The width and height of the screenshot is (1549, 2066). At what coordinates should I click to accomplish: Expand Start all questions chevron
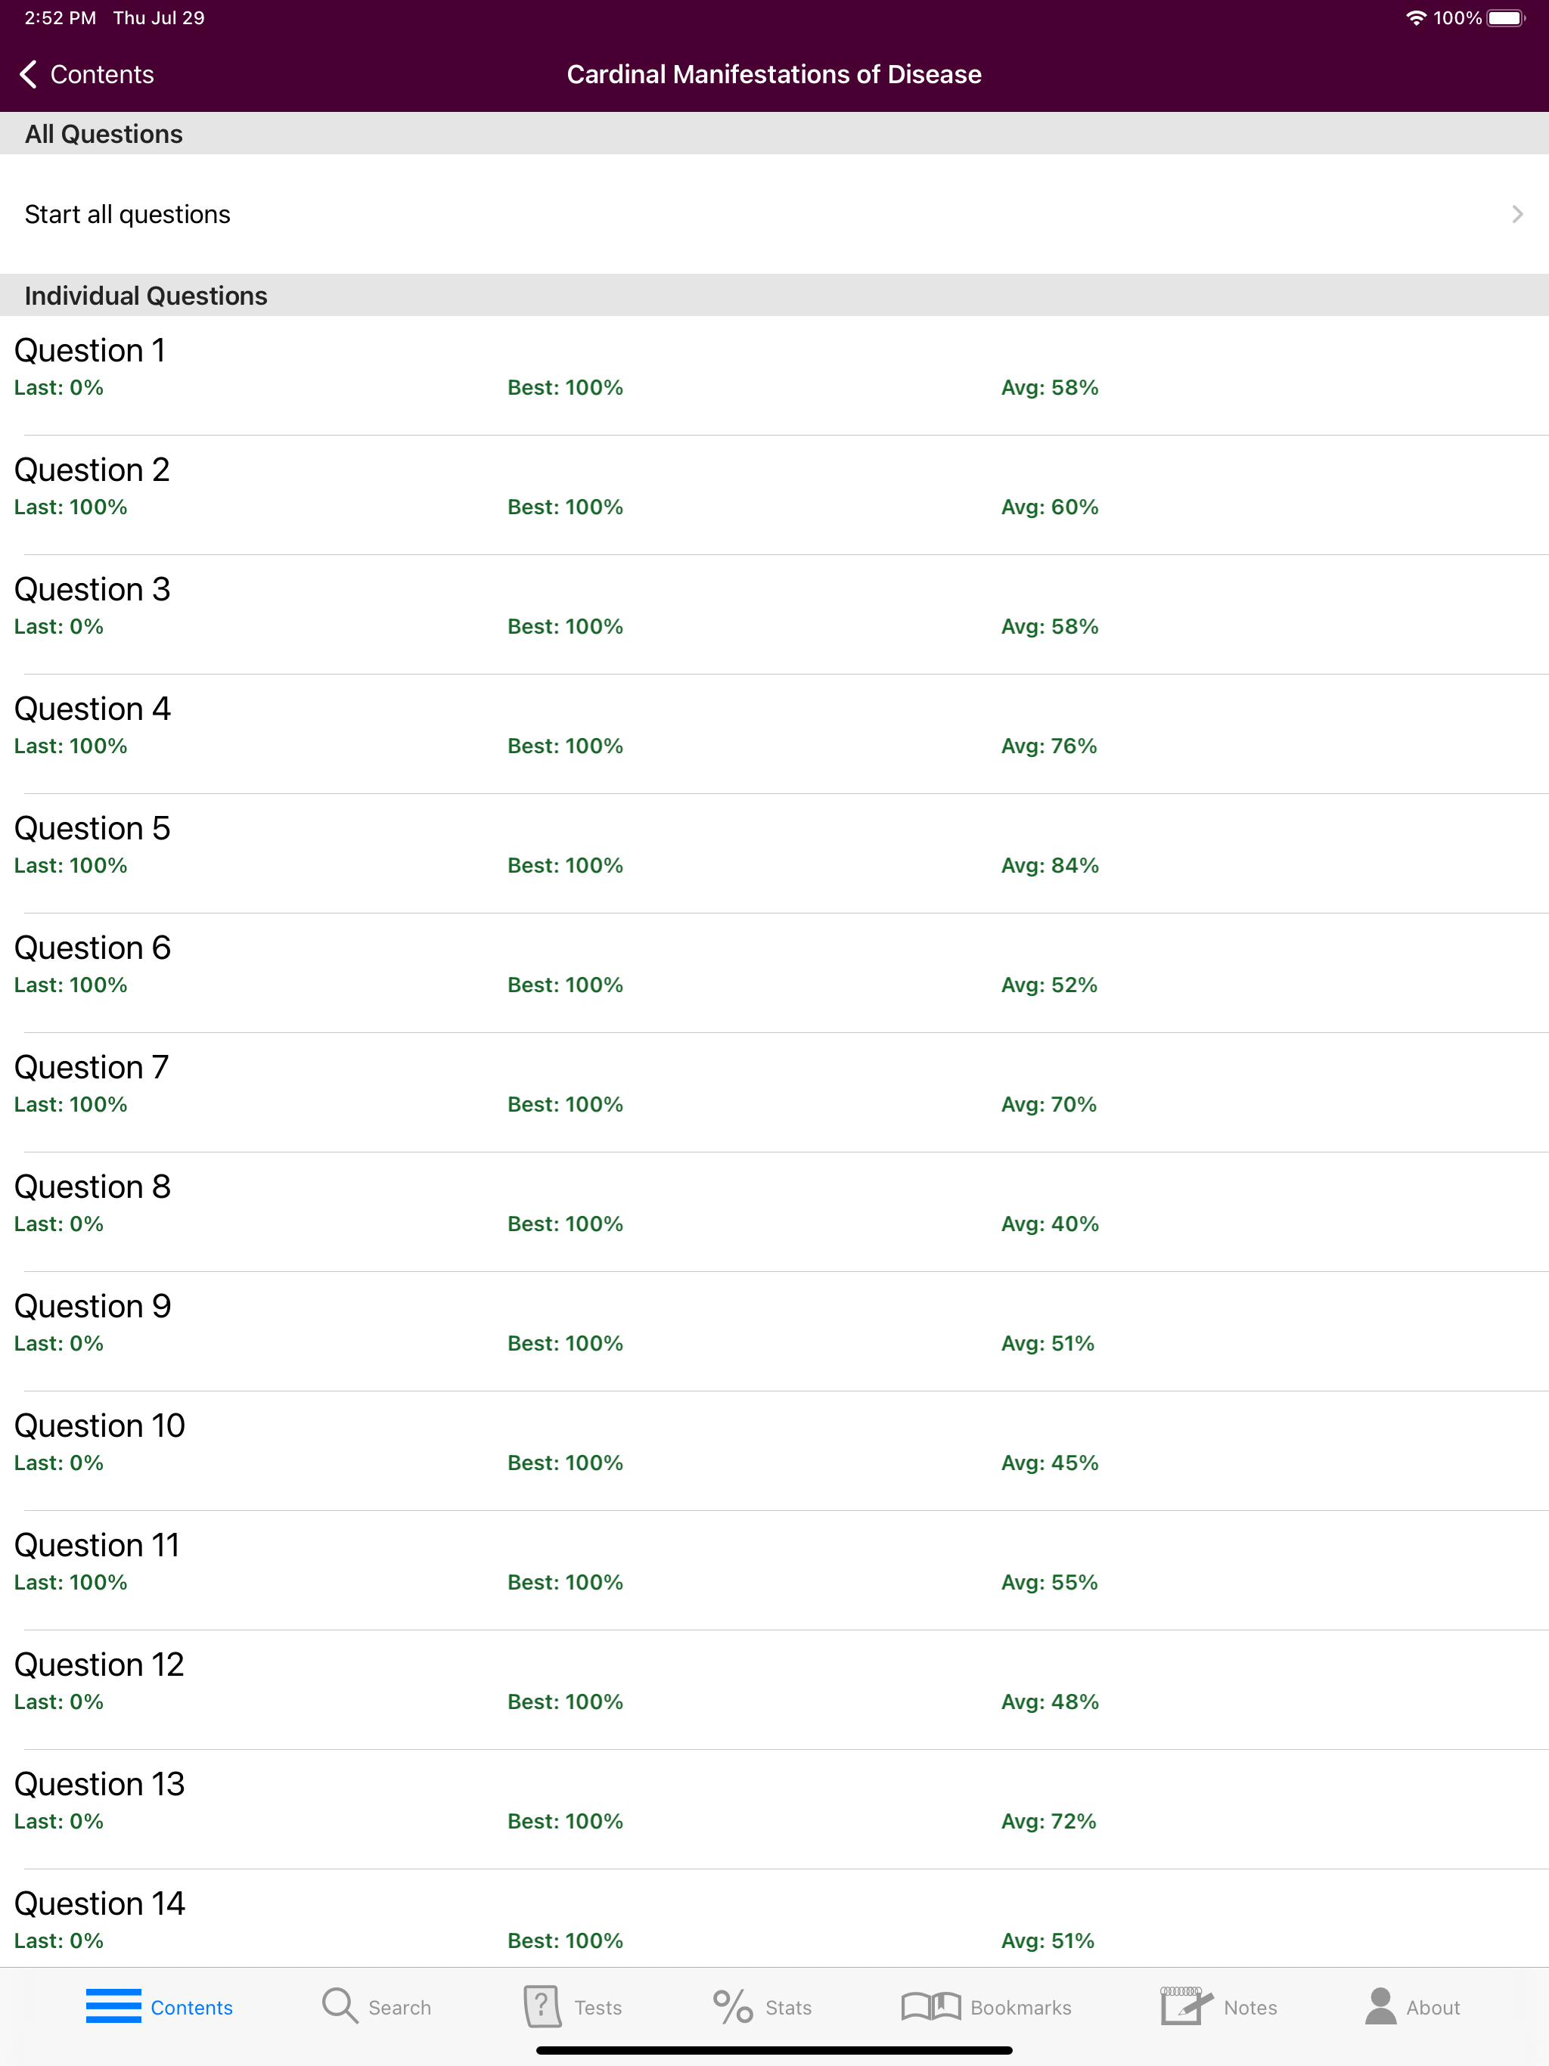[x=1516, y=215]
